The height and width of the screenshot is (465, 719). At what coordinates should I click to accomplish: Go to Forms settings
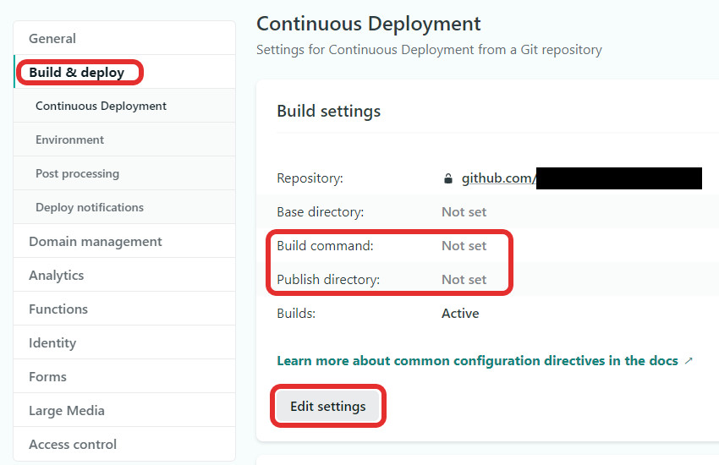[47, 377]
